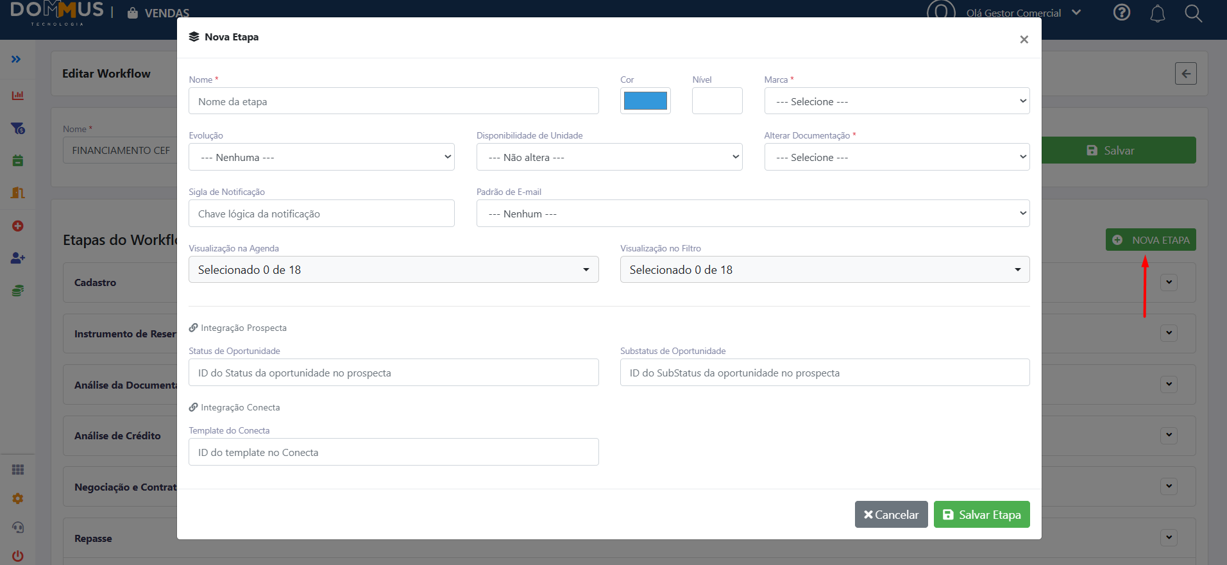Screen dimensions: 1227x565
Task: Open the apps grid icon in sidebar
Action: 18,469
